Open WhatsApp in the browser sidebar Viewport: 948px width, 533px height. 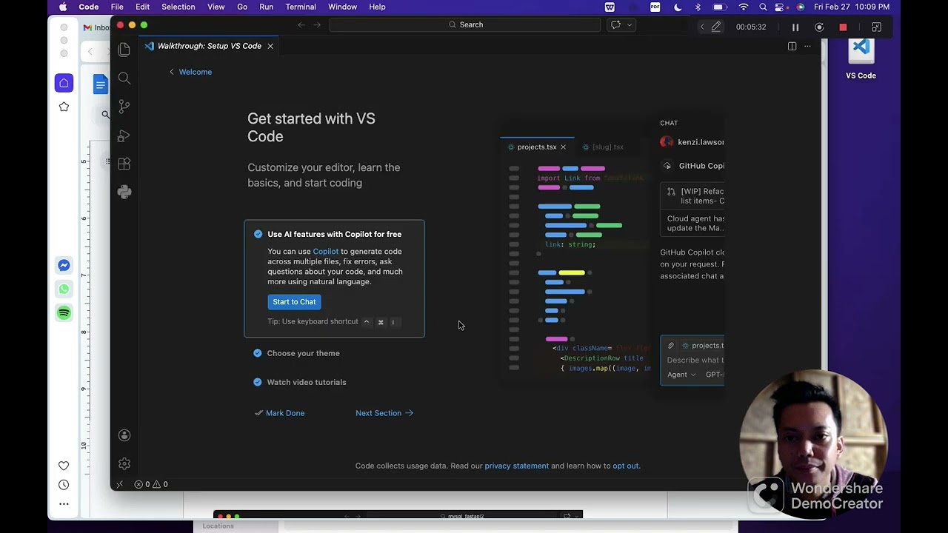click(64, 289)
